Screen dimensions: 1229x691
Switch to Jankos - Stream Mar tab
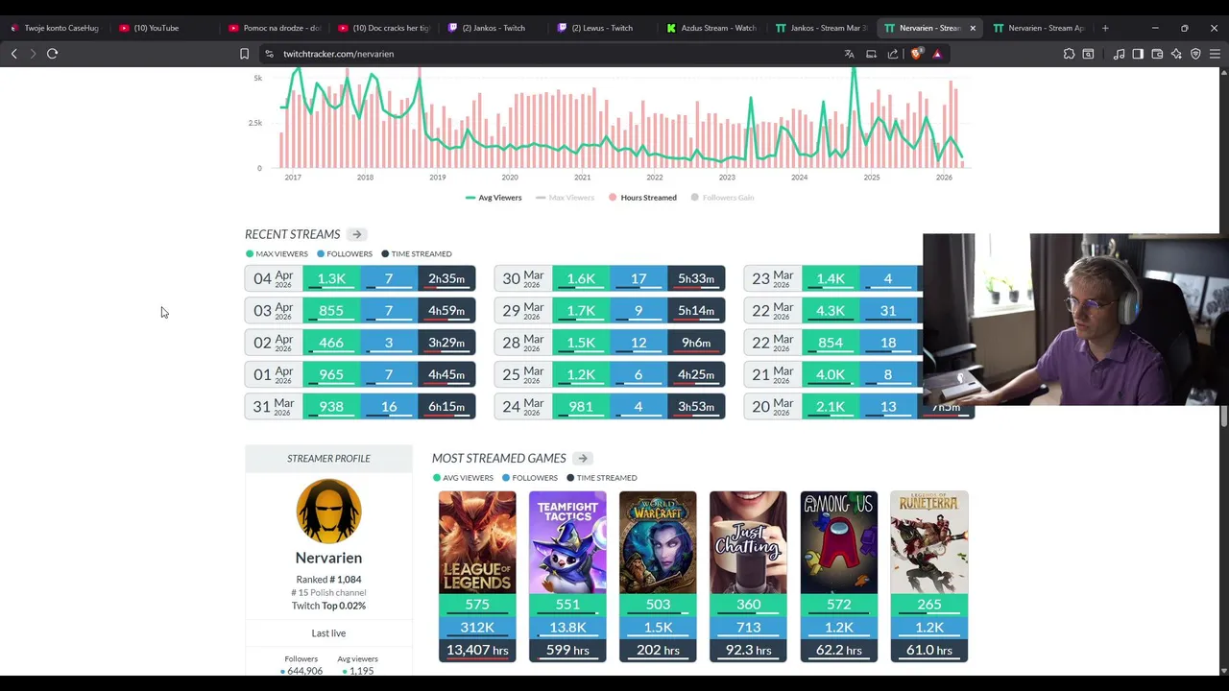click(x=822, y=28)
